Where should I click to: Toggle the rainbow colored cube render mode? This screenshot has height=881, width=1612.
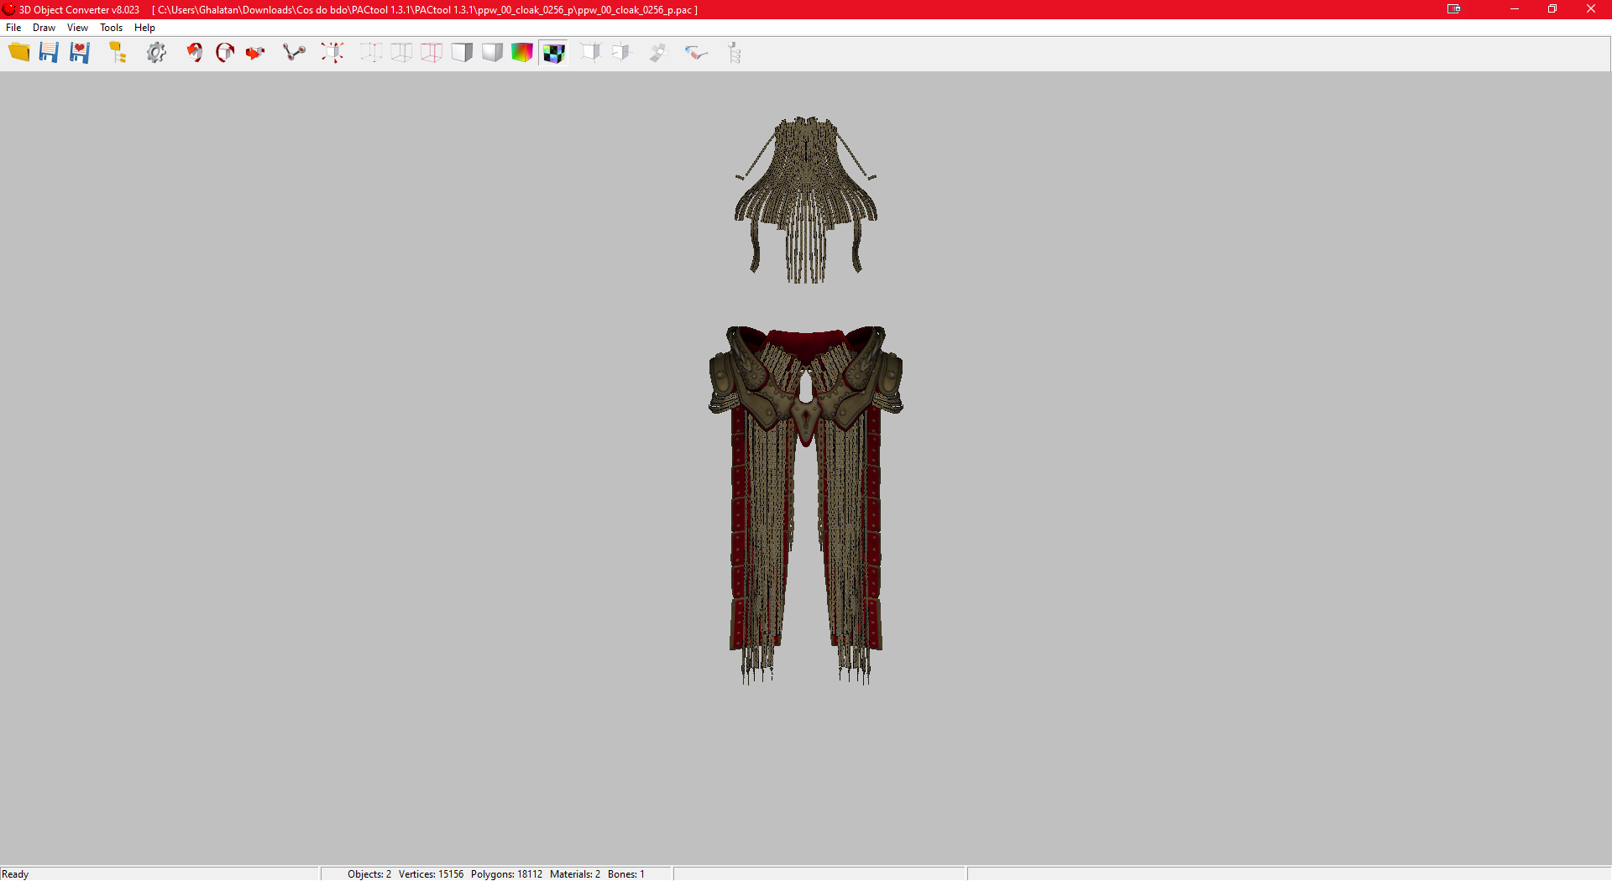[522, 53]
